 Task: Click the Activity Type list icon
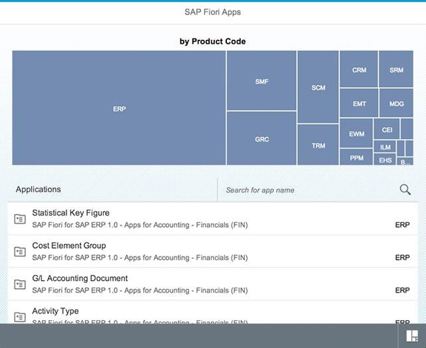20,317
